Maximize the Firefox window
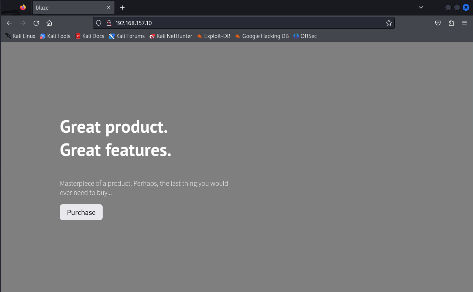 coord(457,7)
